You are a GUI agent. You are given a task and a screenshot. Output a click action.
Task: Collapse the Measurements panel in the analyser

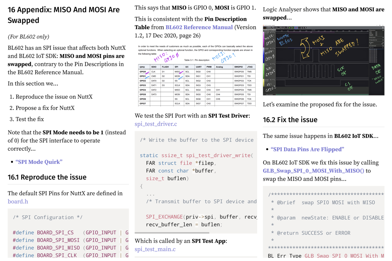pyautogui.click(x=369, y=30)
